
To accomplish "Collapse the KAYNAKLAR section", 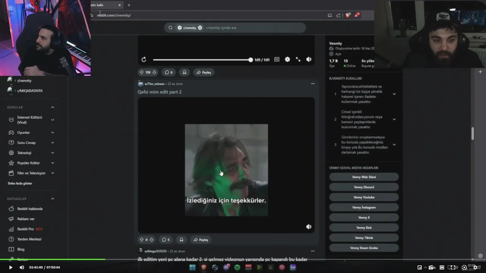I will coord(52,199).
